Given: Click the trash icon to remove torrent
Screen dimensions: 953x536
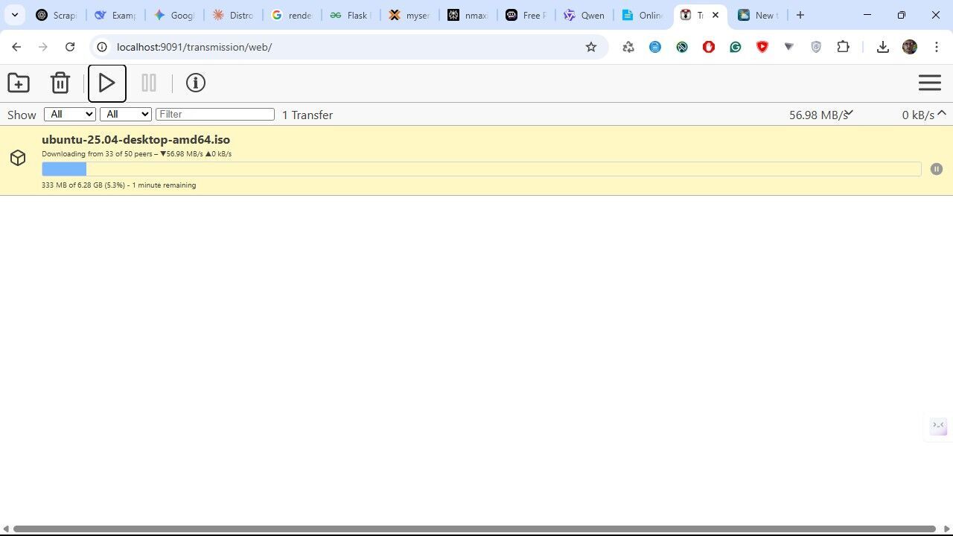Looking at the screenshot, I should coord(60,83).
